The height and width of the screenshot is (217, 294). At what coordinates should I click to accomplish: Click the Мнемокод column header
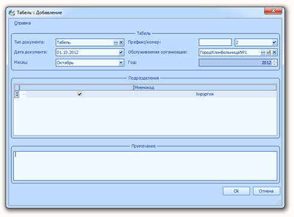205,87
